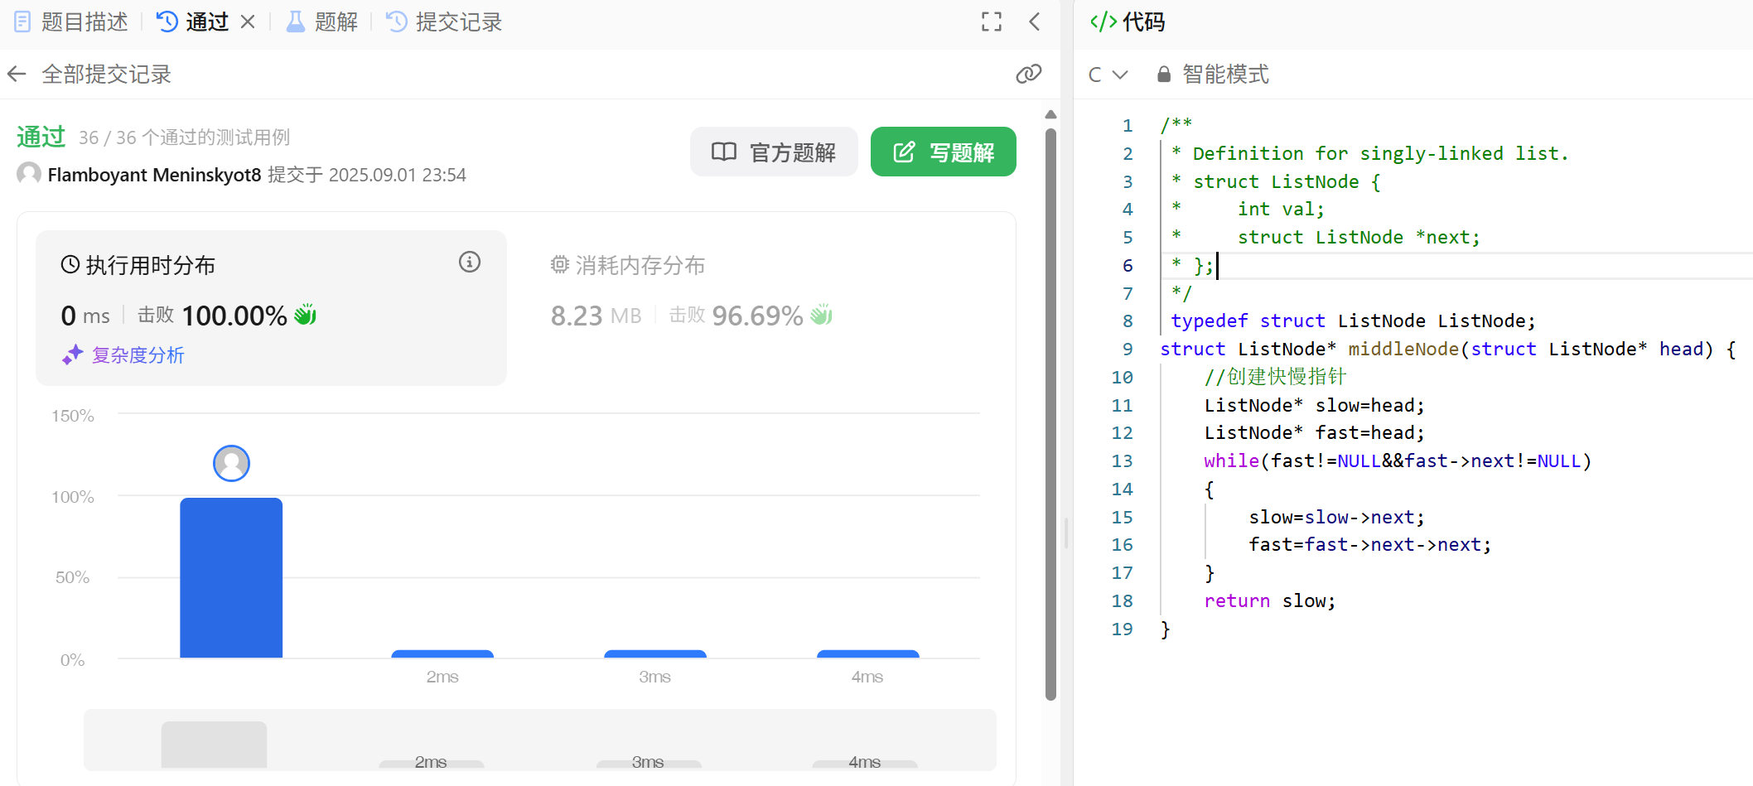This screenshot has height=786, width=1753.
Task: Click the 代码 panel header
Action: coord(1128,22)
